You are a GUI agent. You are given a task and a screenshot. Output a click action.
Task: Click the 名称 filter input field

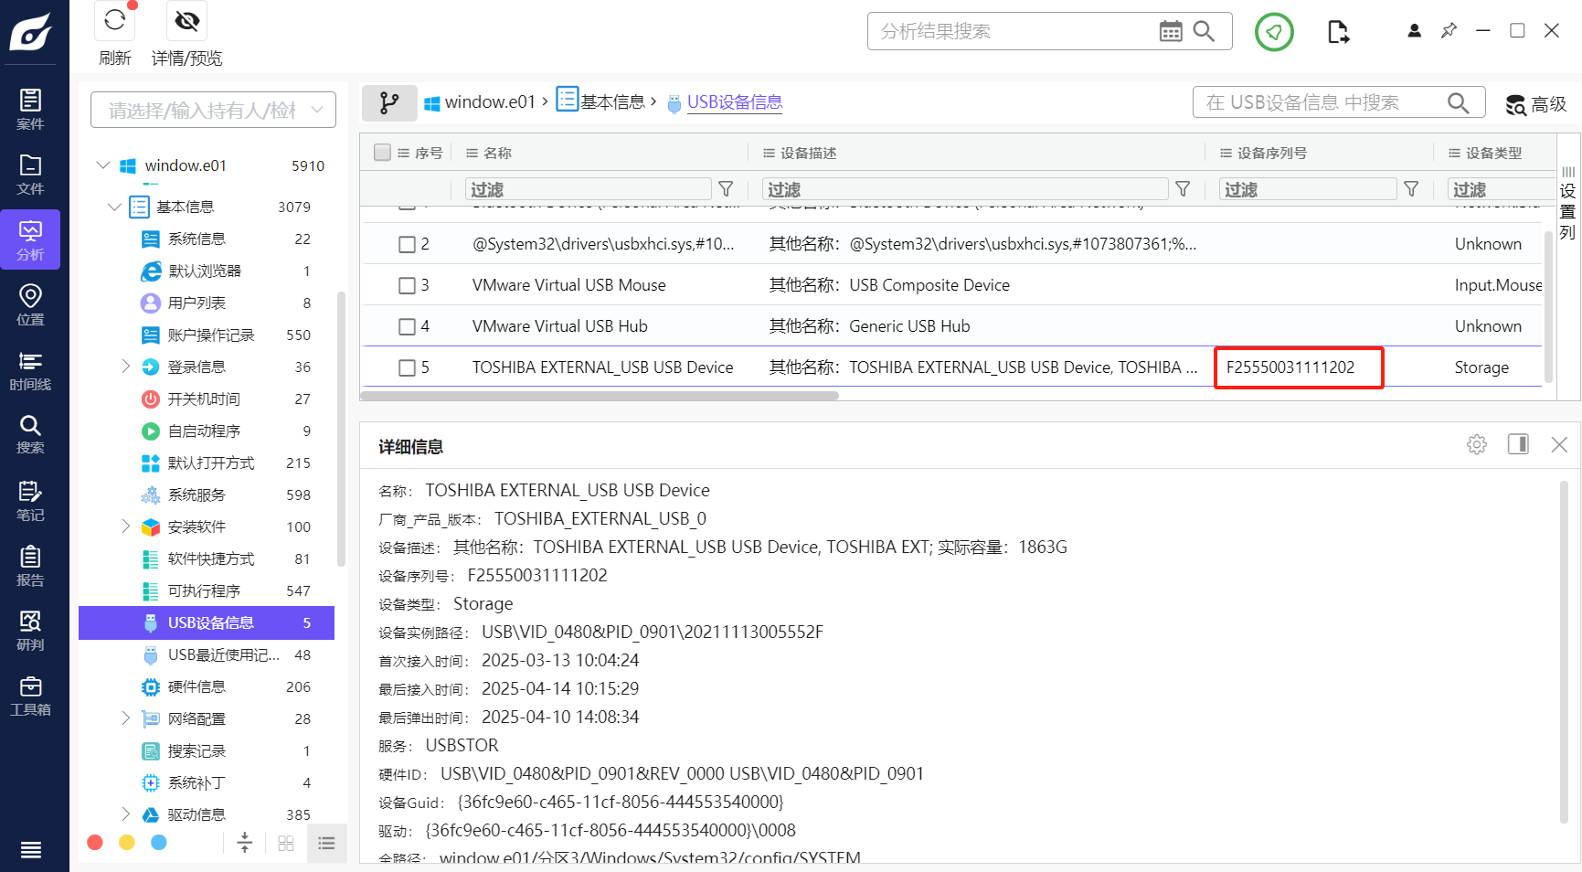point(589,188)
